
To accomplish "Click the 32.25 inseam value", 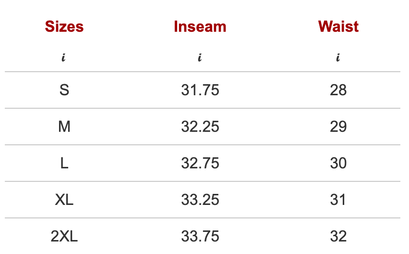I will click(200, 127).
